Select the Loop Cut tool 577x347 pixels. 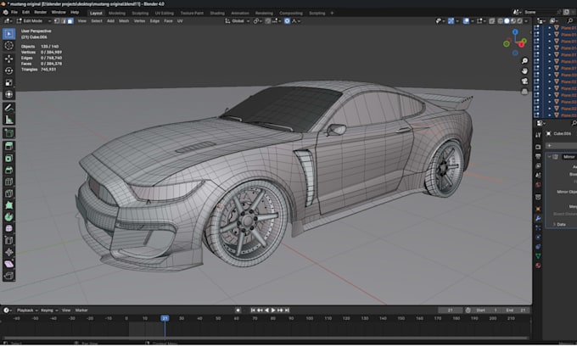[x=8, y=182]
